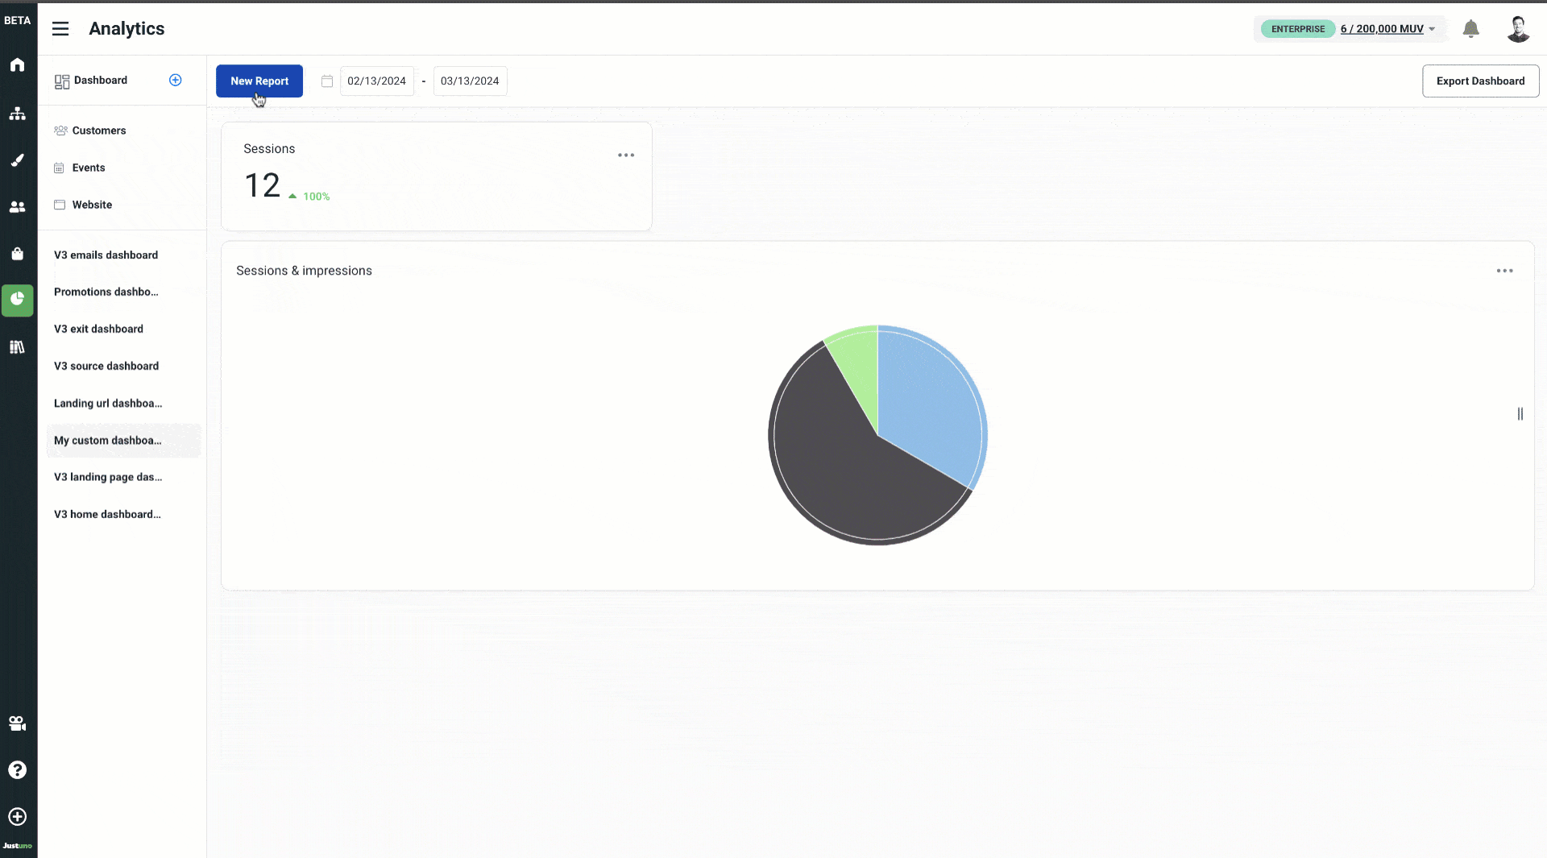This screenshot has width=1547, height=858.
Task: Click the notifications bell icon
Action: click(1470, 28)
